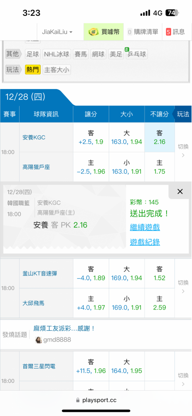The width and height of the screenshot is (192, 416).
Task: Tap the 買噱幣 coin purchase button
Action: pos(104,32)
